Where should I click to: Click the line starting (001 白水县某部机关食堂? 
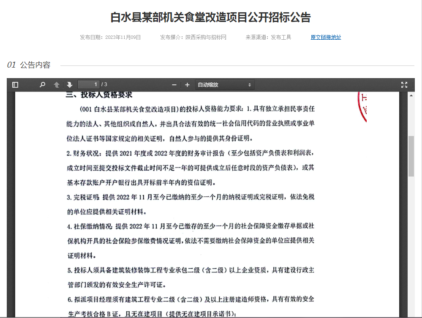(197, 109)
